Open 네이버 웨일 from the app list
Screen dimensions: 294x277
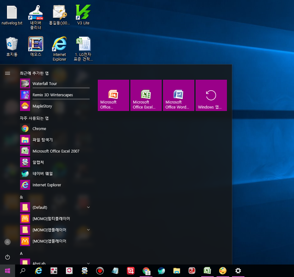click(x=55, y=173)
